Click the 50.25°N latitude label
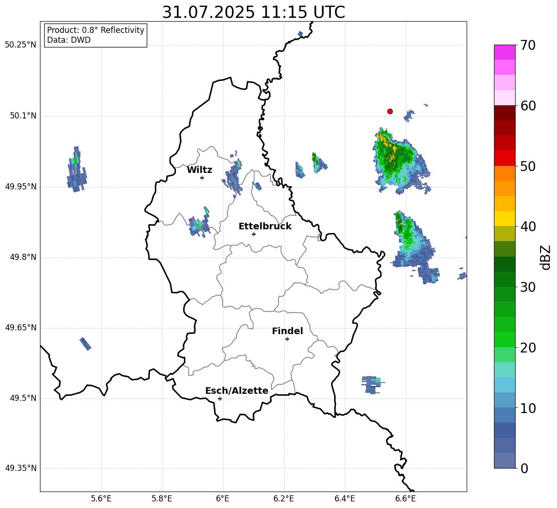This screenshot has width=557, height=508. pos(21,45)
